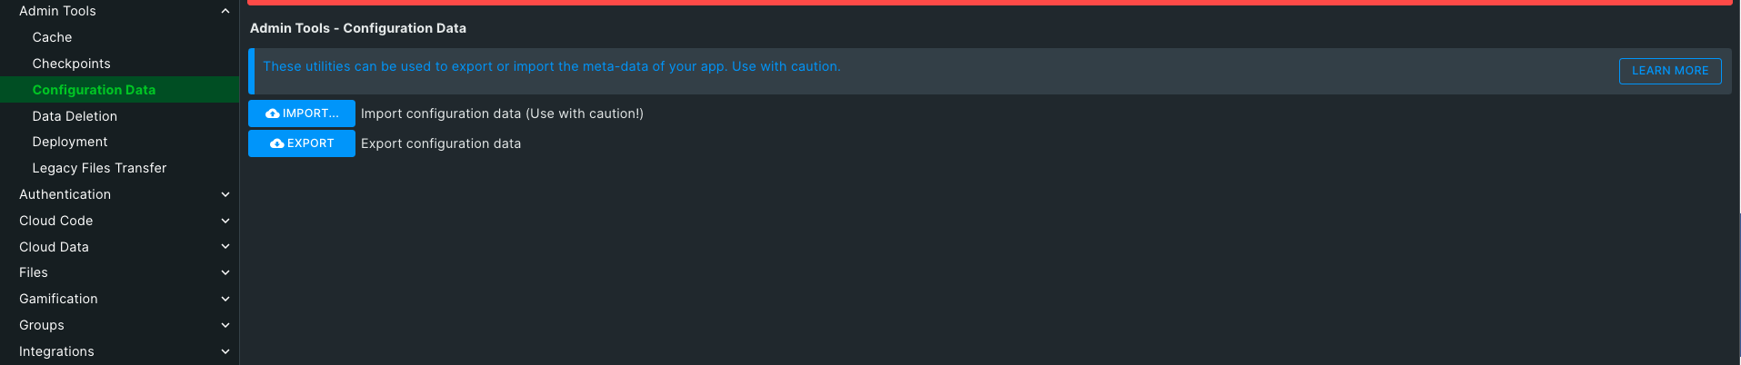Viewport: 1741px width, 365px height.
Task: Expand the Authentication section chevron
Action: click(x=225, y=194)
